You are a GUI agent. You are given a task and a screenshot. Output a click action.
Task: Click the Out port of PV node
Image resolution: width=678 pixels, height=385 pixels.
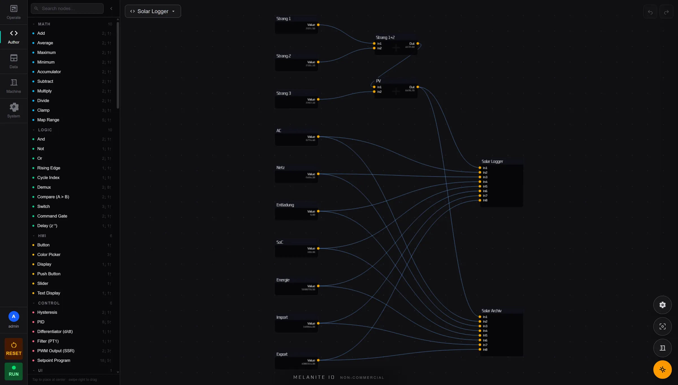[418, 87]
